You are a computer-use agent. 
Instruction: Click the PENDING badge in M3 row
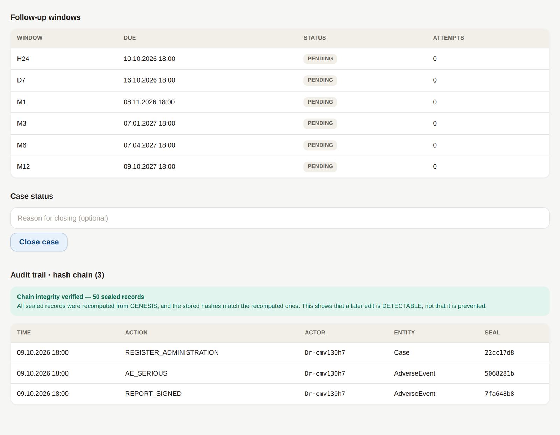click(320, 123)
